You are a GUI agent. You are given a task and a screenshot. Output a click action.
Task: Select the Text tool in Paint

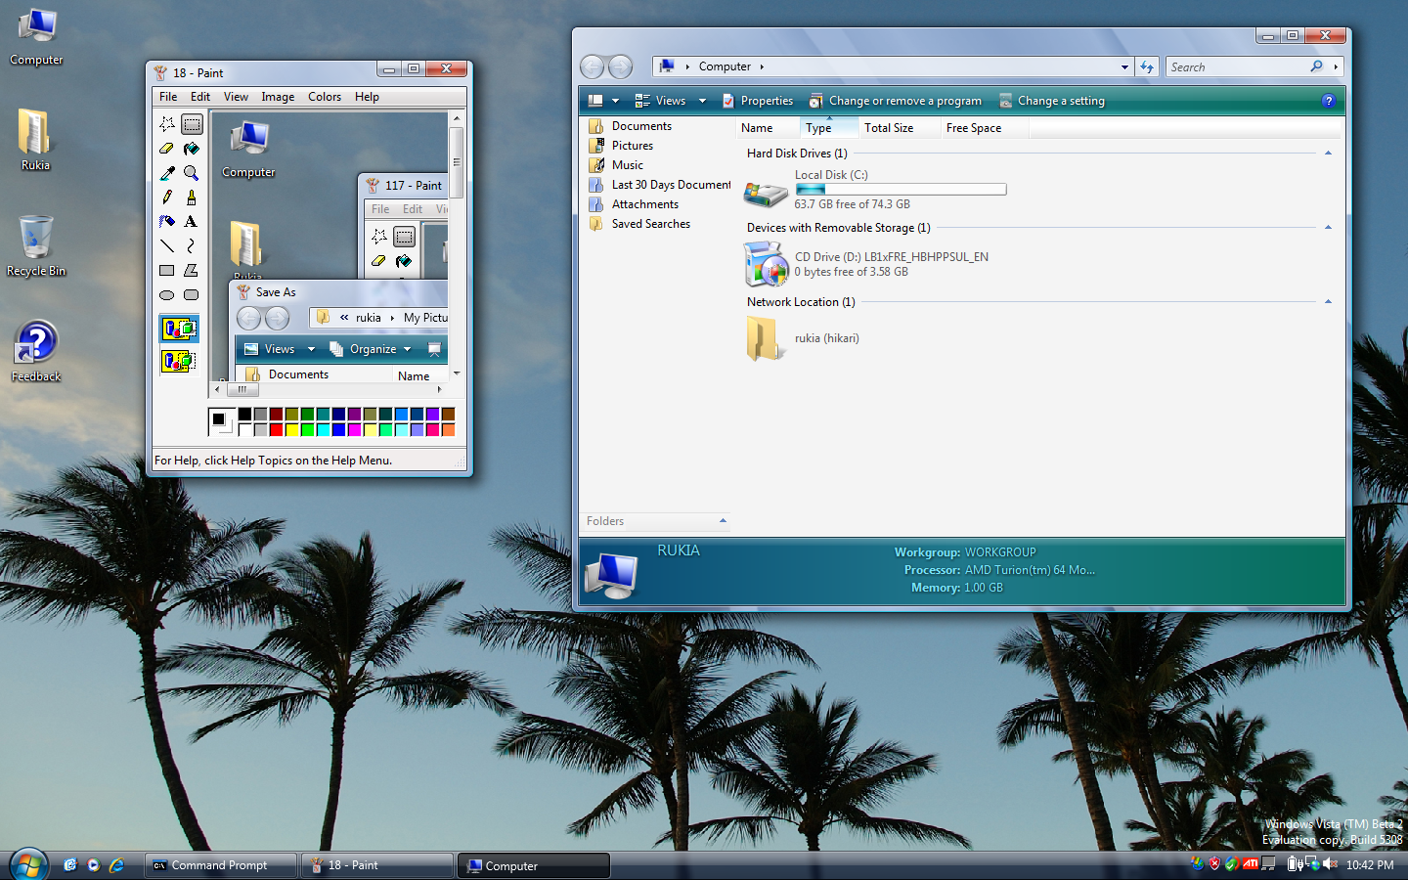pos(192,221)
